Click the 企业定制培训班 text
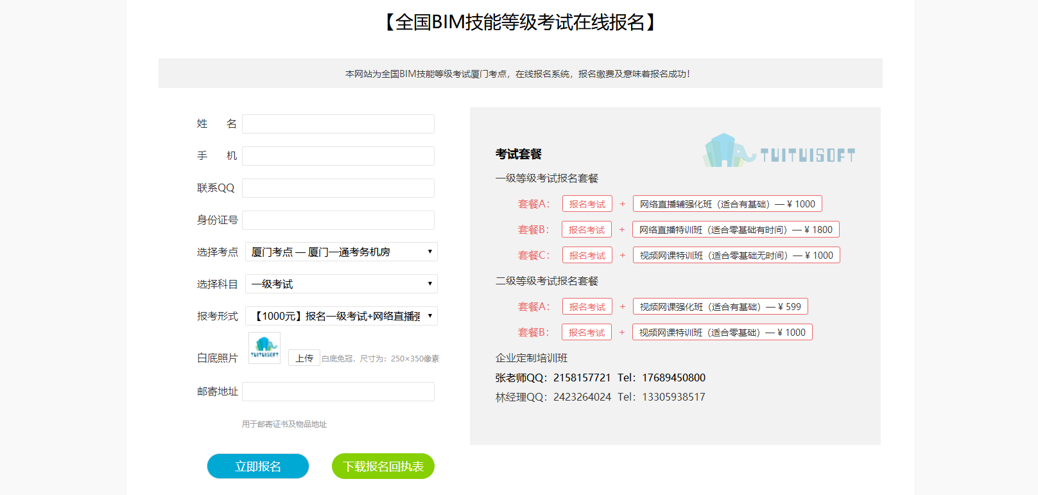 pos(532,358)
